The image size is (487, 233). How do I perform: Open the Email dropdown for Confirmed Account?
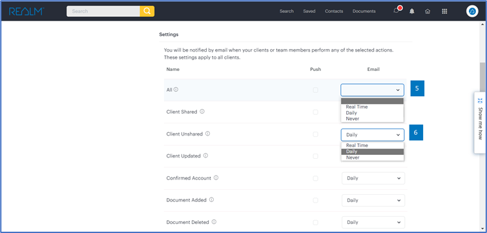coord(373,178)
